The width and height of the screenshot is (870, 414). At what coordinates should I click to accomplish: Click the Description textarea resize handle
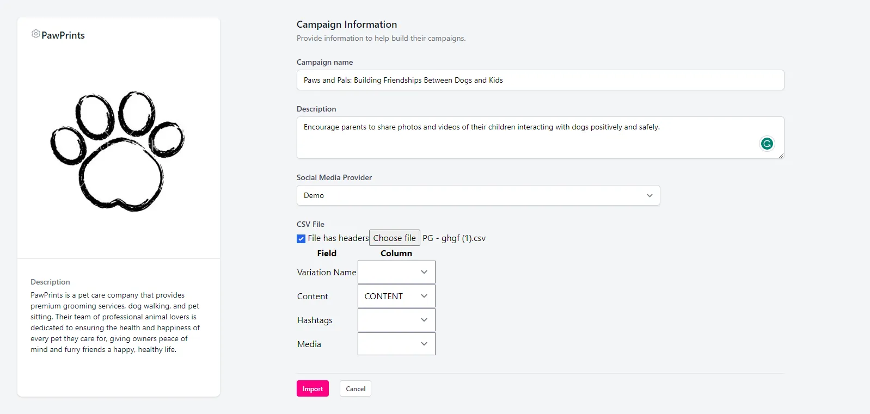pos(781,156)
